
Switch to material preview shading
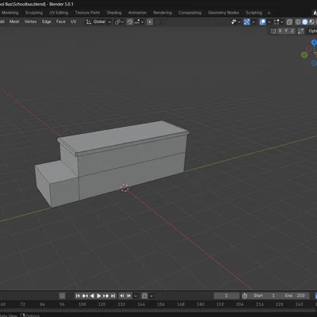(311, 22)
